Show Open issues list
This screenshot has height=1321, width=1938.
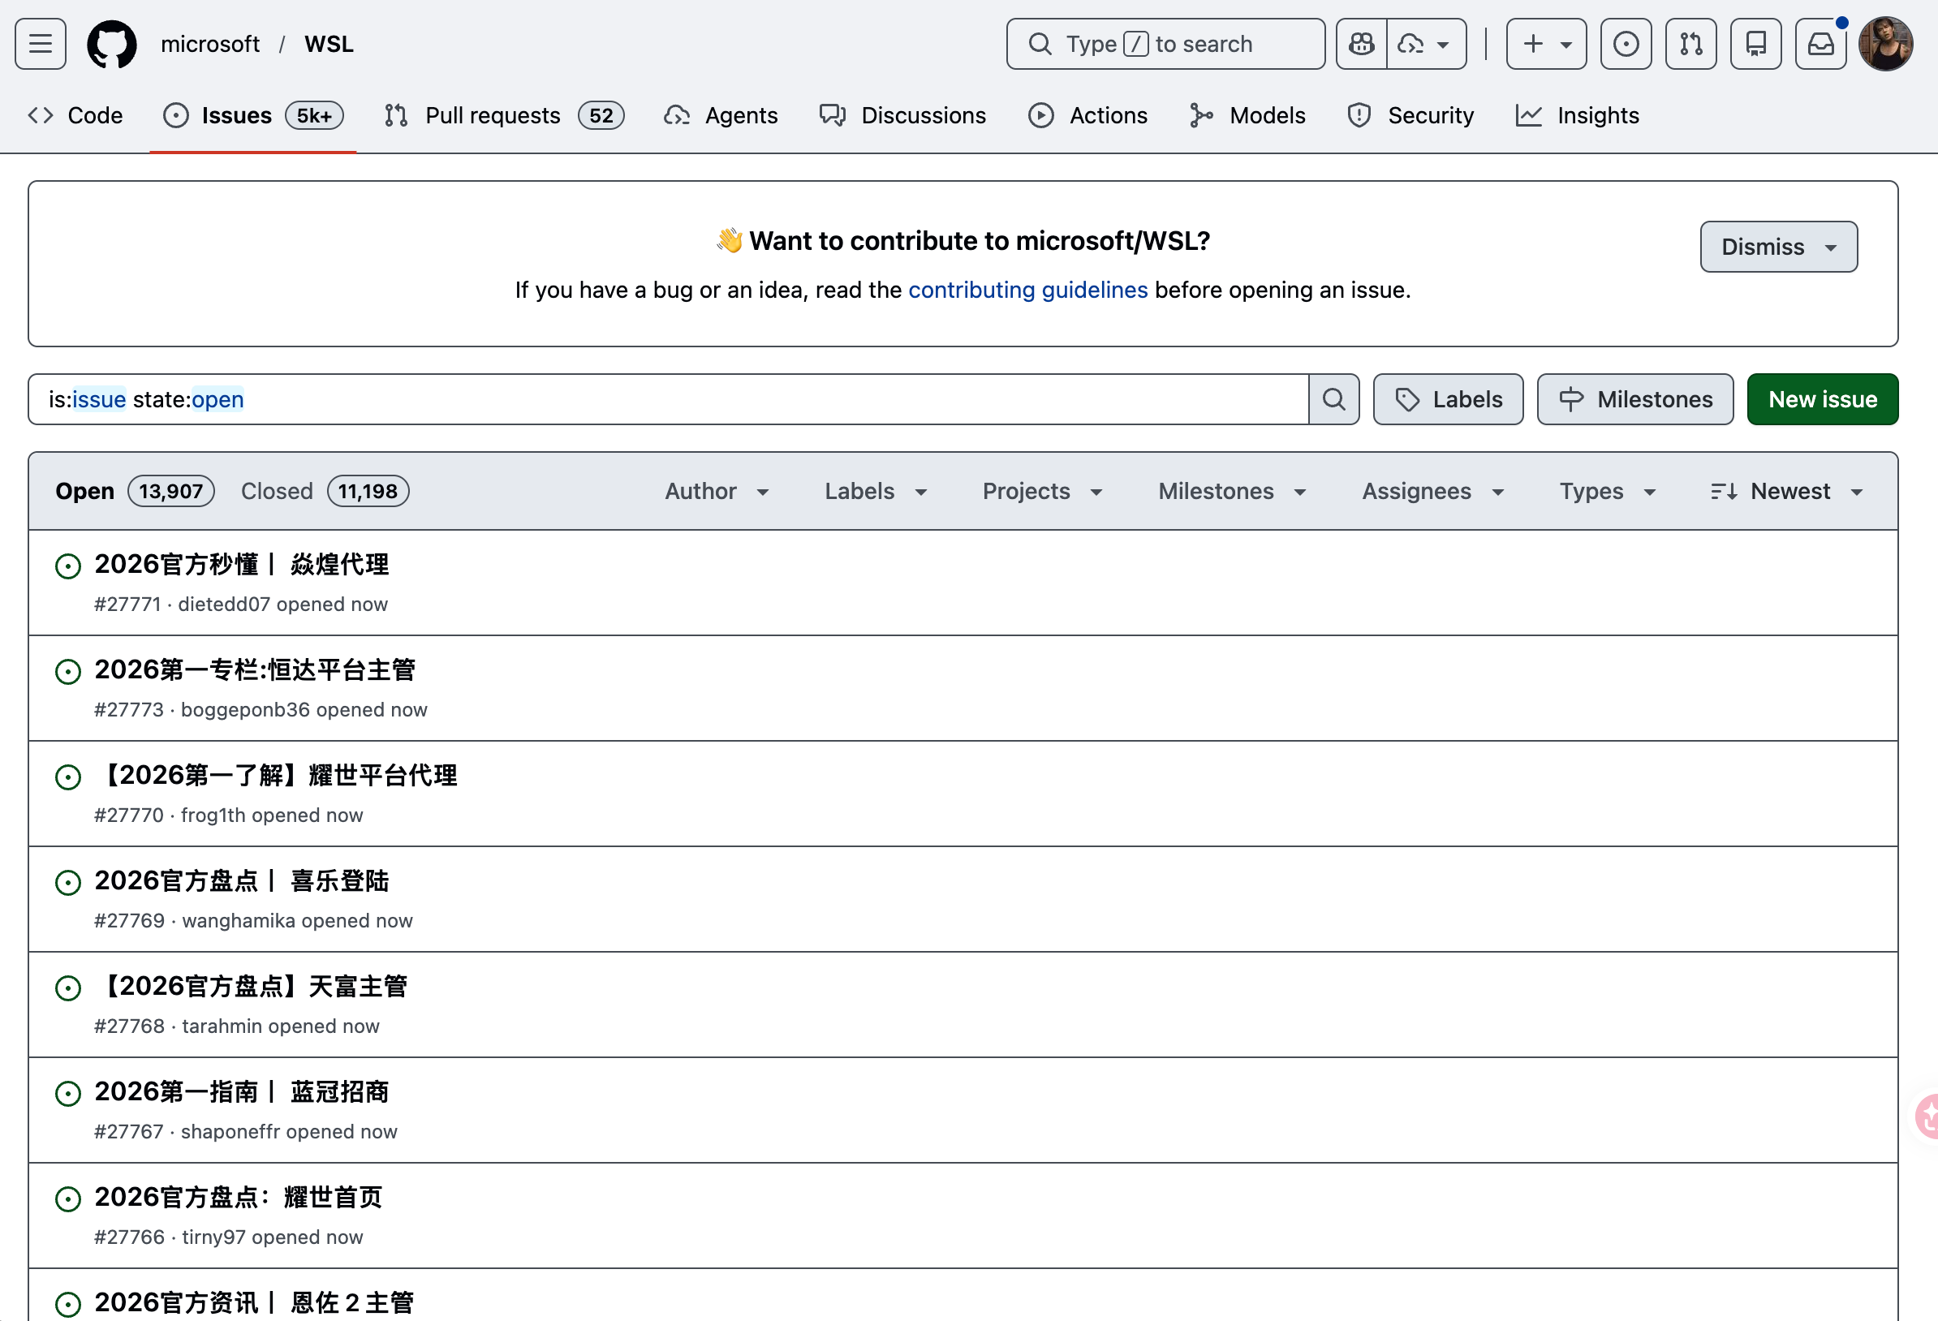pyautogui.click(x=134, y=491)
